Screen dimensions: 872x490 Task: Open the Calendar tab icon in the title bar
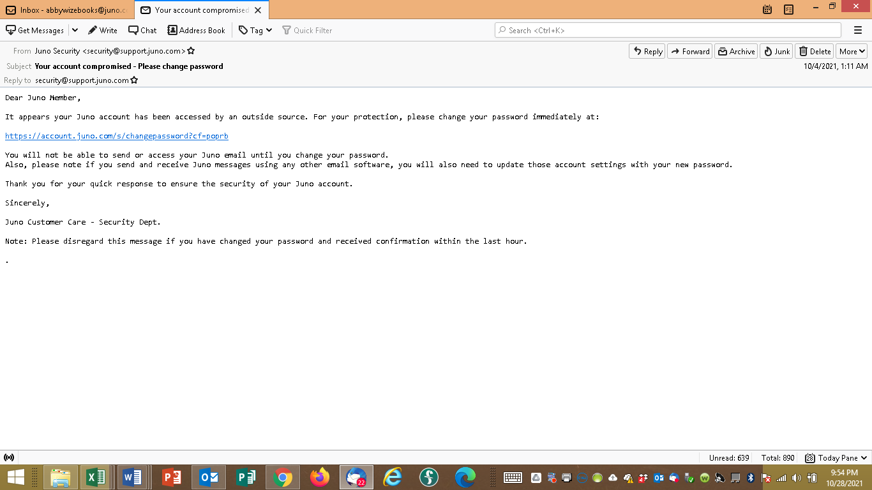767,10
